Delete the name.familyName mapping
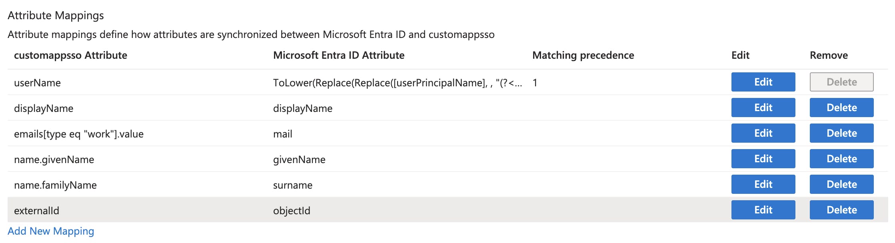The width and height of the screenshot is (895, 243). 841,184
